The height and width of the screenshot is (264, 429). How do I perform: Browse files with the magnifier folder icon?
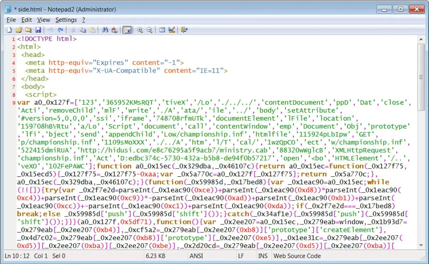(x=28, y=30)
